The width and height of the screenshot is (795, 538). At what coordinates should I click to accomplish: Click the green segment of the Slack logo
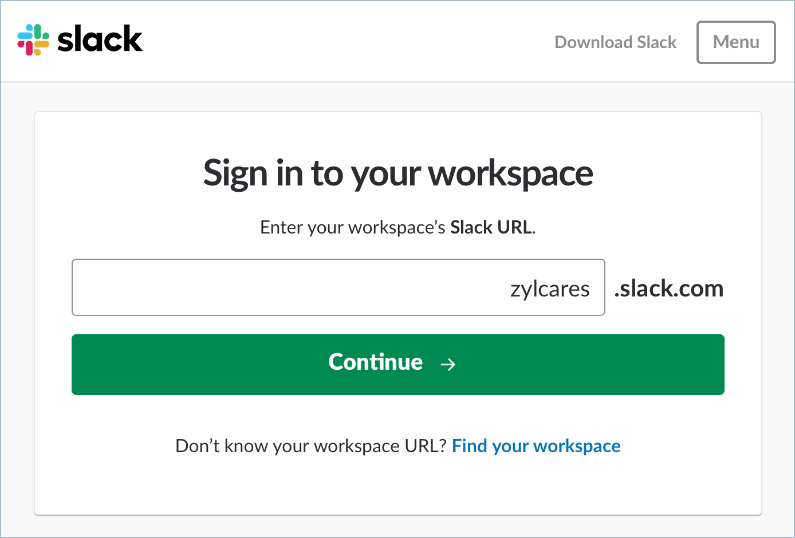point(39,31)
